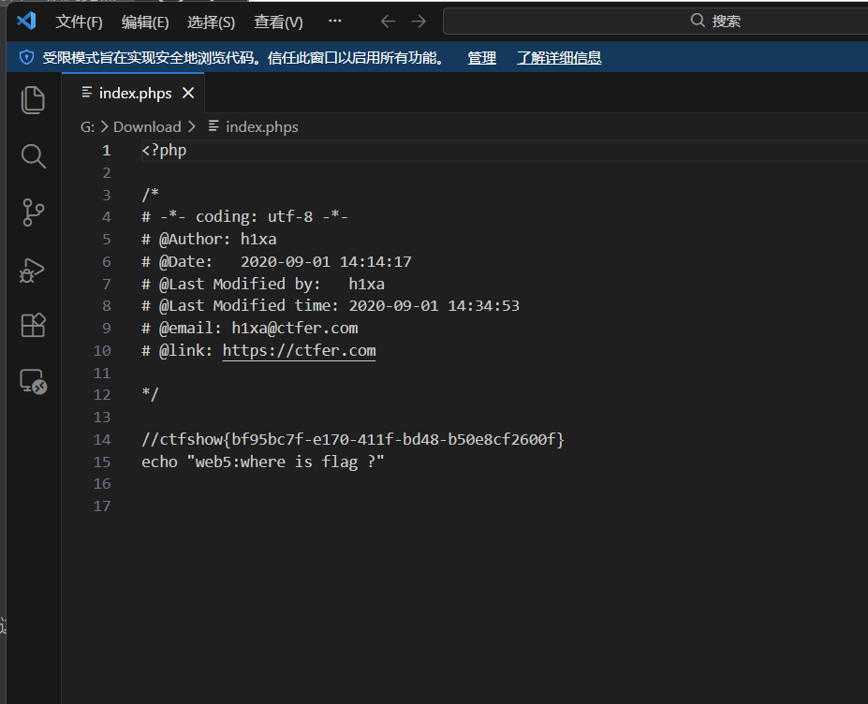Screen dimensions: 868x704
Task: Open the Remote Explorer view
Action: [x=33, y=382]
